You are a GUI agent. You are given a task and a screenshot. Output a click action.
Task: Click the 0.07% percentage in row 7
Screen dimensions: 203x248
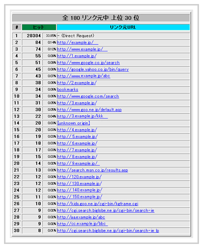click(52, 76)
